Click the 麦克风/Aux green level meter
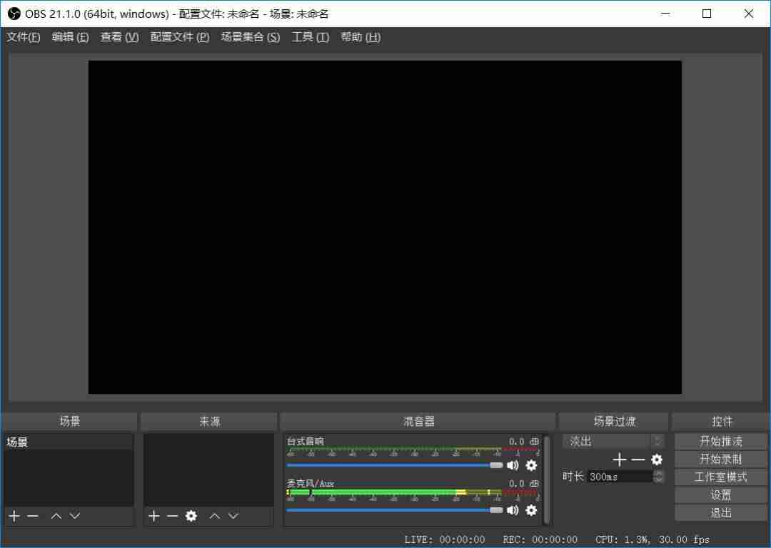Screen dimensions: 771x548 coord(412,492)
